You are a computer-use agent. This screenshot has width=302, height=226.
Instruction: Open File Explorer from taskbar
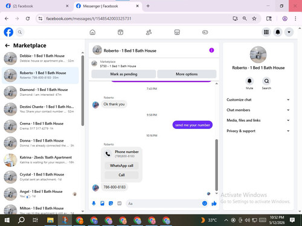[50, 220]
